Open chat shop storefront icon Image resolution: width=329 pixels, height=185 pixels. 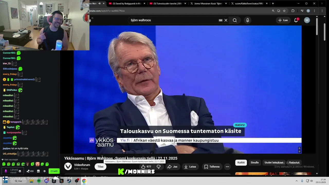pos(38,171)
